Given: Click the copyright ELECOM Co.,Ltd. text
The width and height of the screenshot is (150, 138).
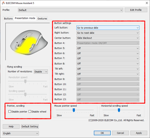Looking at the screenshot, I should pos(116,120).
